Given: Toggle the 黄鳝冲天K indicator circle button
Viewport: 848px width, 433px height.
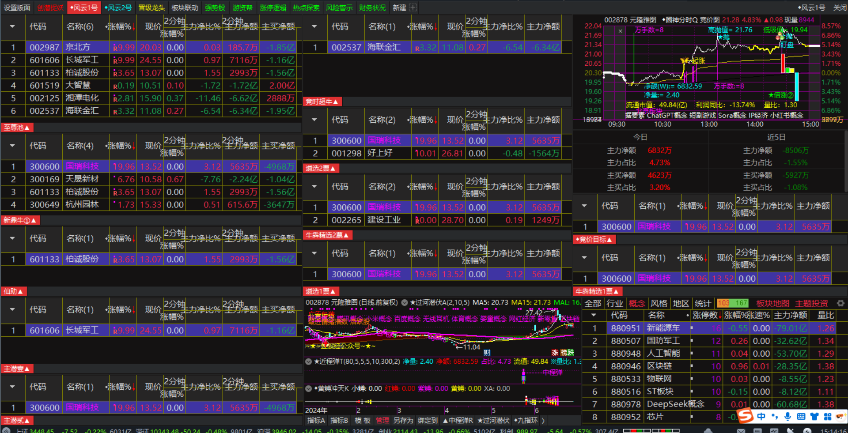Looking at the screenshot, I should (309, 389).
